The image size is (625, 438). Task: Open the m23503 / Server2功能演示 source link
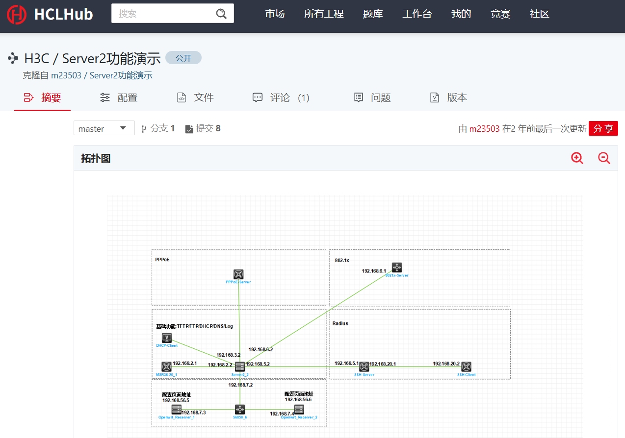(x=102, y=75)
